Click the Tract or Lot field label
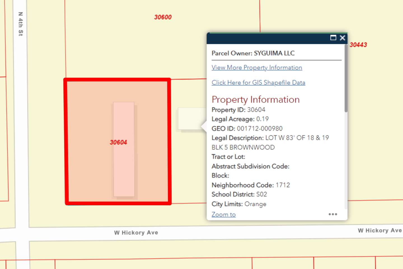Image resolution: width=403 pixels, height=269 pixels. 228,157
